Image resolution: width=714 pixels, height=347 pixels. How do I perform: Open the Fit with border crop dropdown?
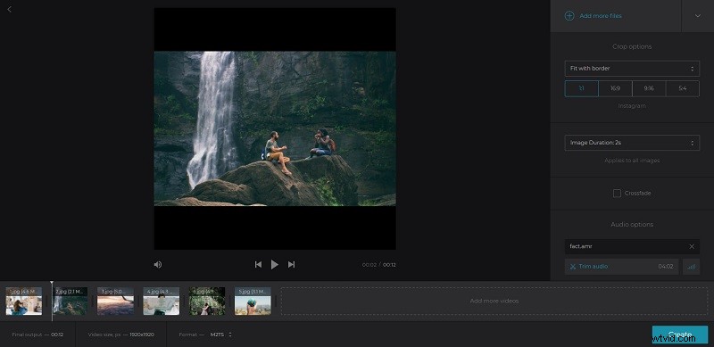632,69
